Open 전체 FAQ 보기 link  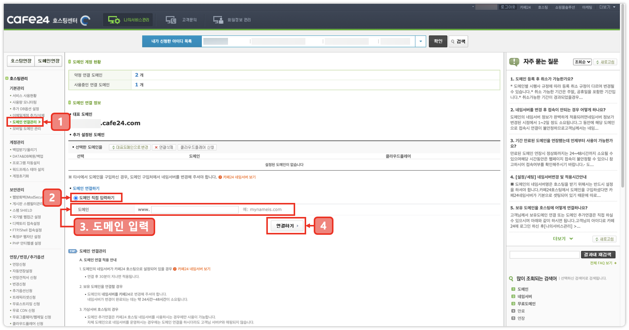pos(603,263)
